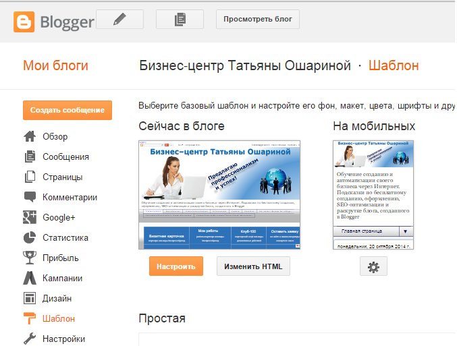Click the house icon next to Обзор
457x346 pixels.
(x=30, y=136)
